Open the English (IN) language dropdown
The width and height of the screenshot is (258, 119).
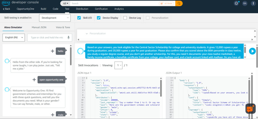pos(14,37)
